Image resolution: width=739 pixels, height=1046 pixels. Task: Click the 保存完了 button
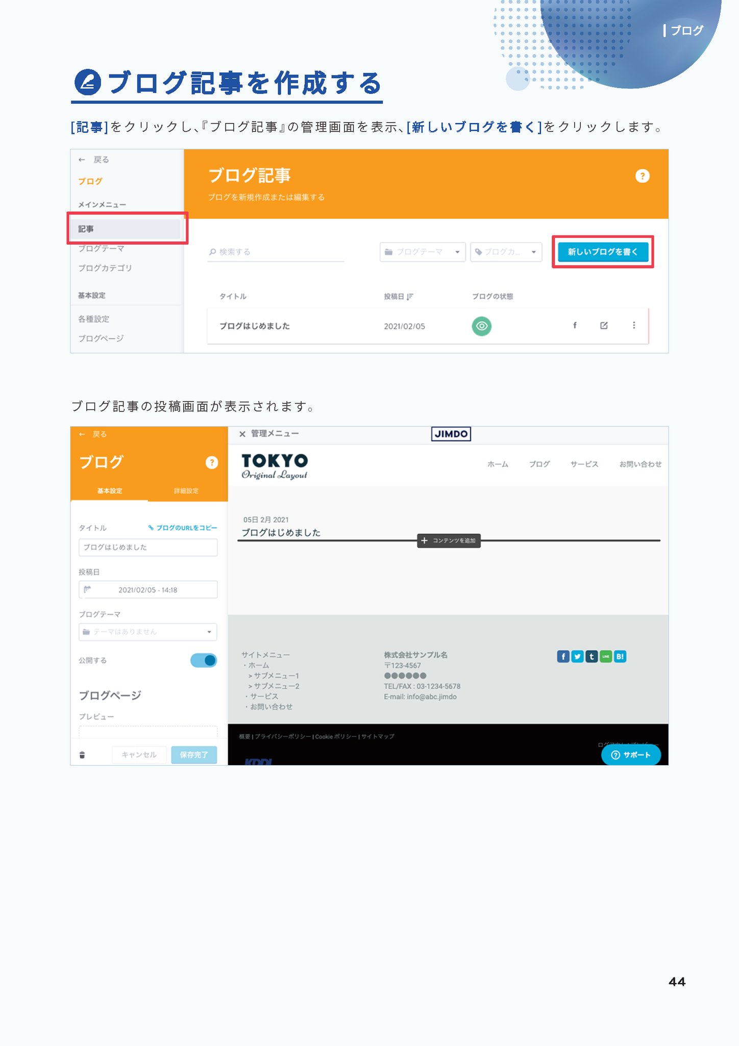(x=194, y=755)
